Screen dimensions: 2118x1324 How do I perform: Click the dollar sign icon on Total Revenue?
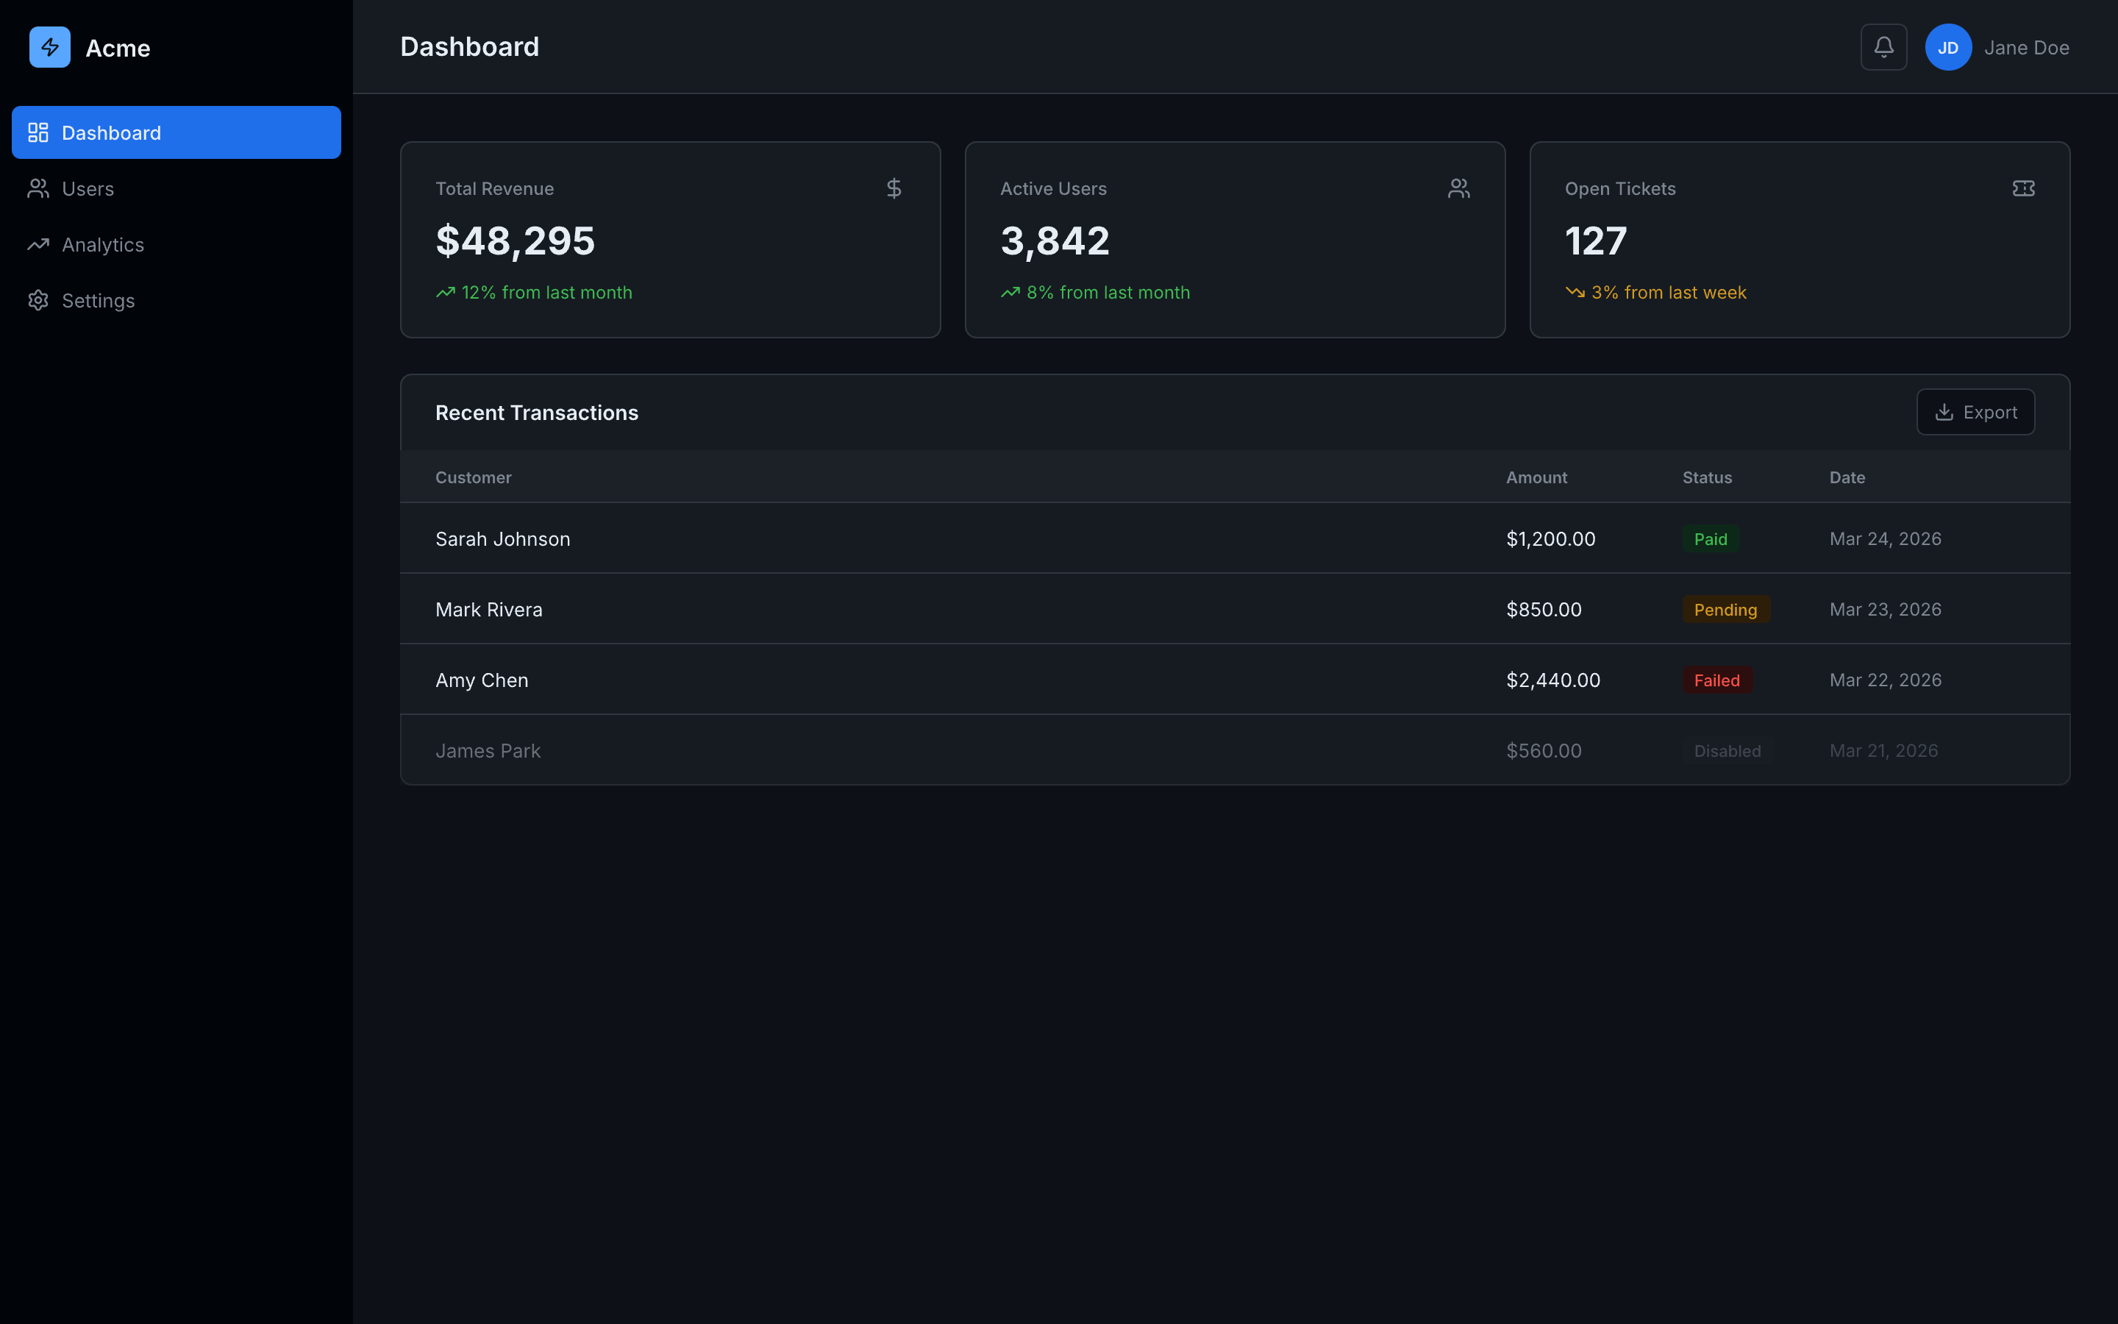pyautogui.click(x=894, y=188)
